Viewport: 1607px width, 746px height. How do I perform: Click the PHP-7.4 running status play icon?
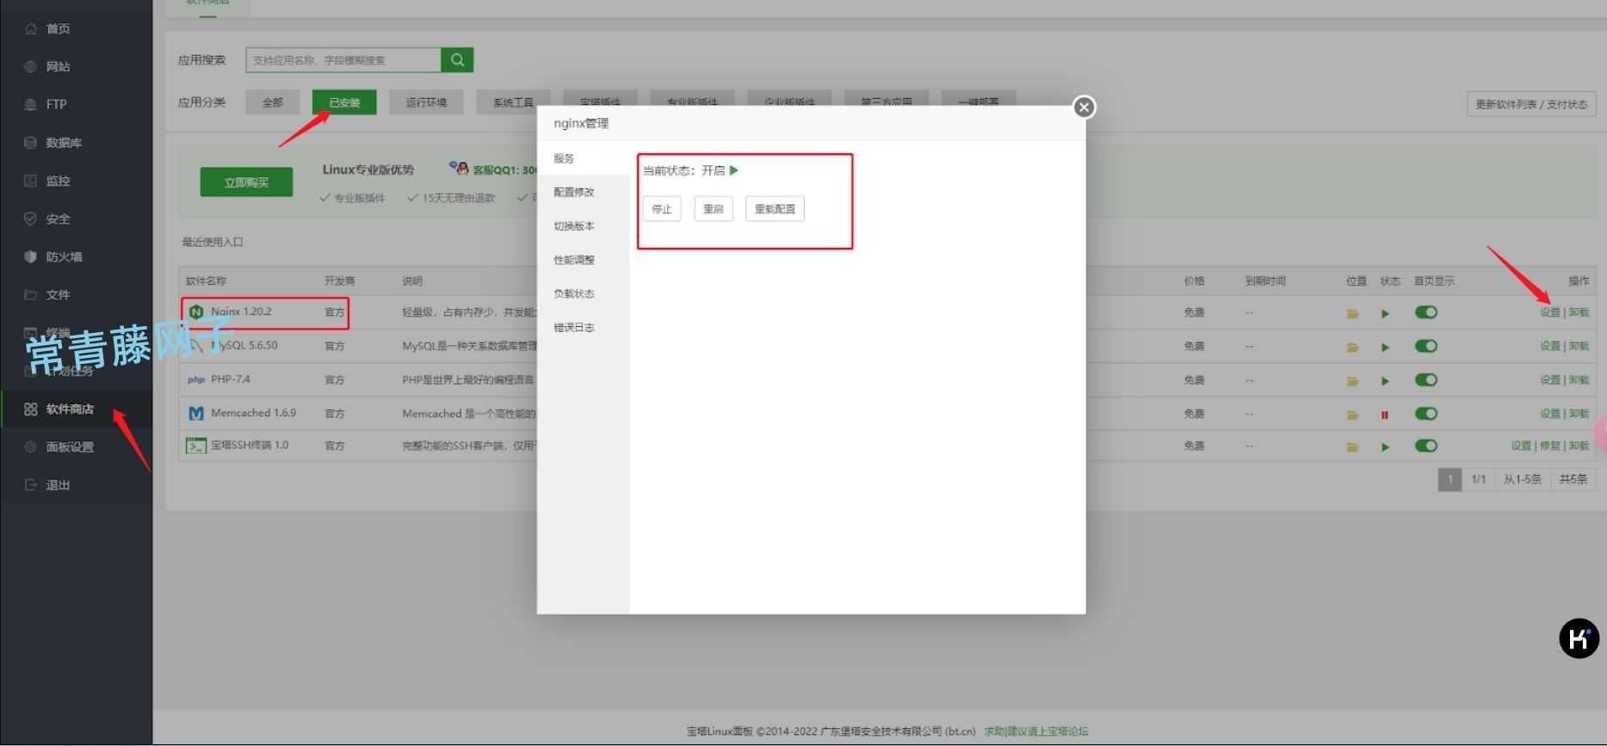tap(1385, 380)
